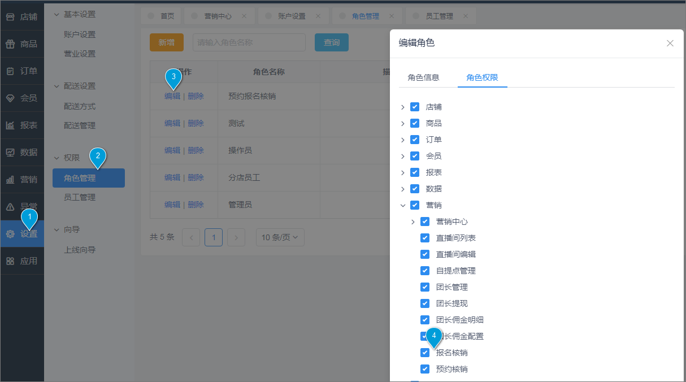Expand the 商品 permission tree node
The height and width of the screenshot is (382, 686).
pos(403,123)
